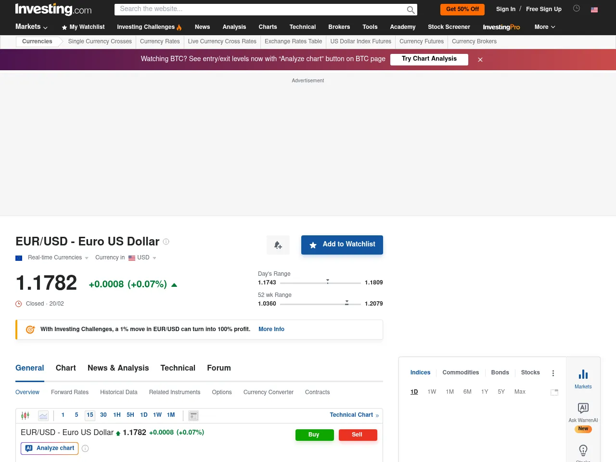Click the clock icon near the flag
This screenshot has height=462, width=616.
pos(577,8)
